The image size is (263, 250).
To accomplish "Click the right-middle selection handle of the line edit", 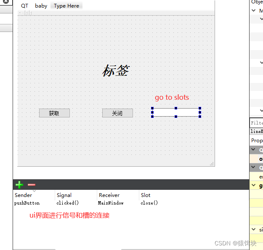I will click(x=200, y=112).
